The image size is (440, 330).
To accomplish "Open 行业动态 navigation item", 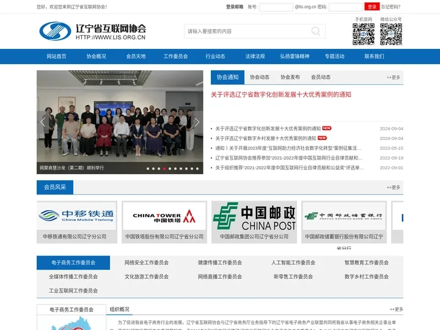I will (215, 56).
